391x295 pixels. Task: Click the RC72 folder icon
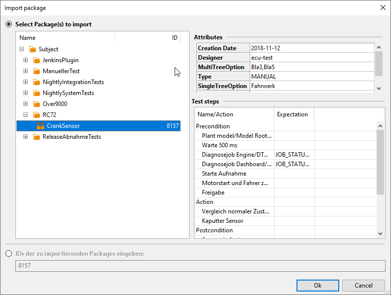point(36,115)
